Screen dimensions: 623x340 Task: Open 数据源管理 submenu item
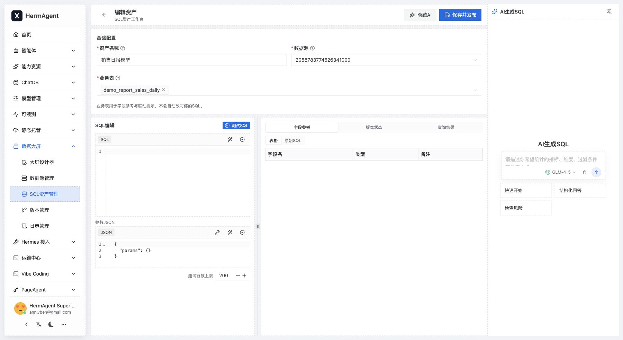click(x=45, y=178)
